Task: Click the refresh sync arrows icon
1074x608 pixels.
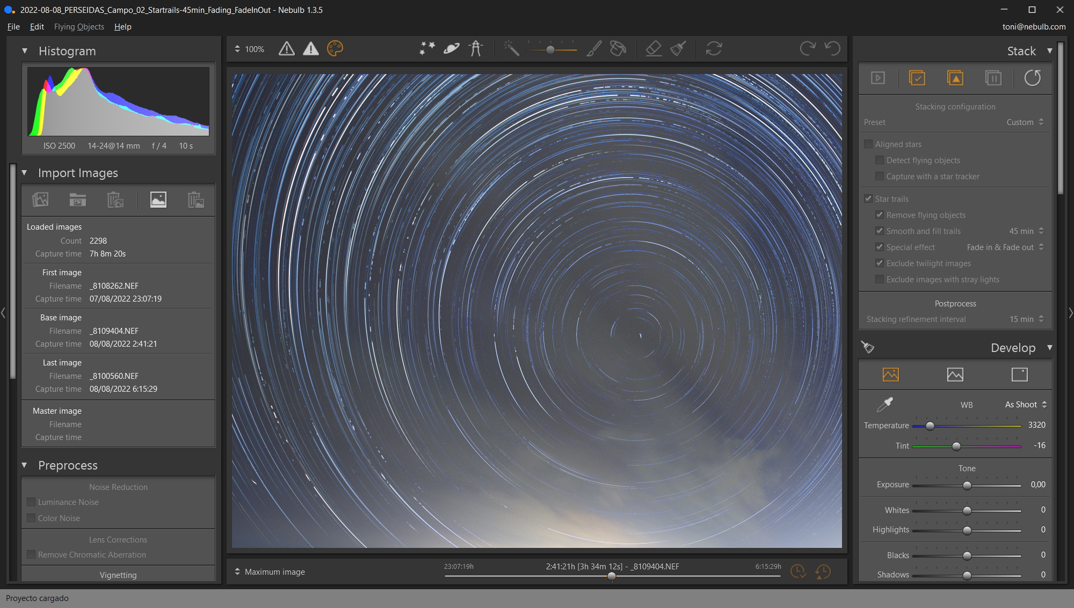Action: [x=714, y=49]
